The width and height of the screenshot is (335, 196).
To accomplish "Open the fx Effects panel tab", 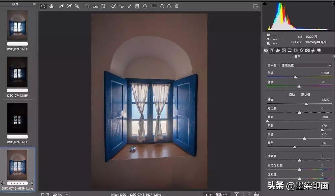I will pos(301,50).
